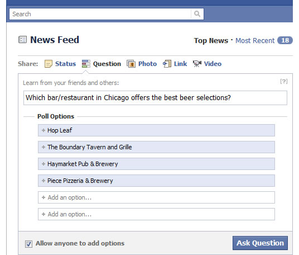The width and height of the screenshot is (299, 255).
Task: Select the Question poll icon
Action: pos(86,64)
